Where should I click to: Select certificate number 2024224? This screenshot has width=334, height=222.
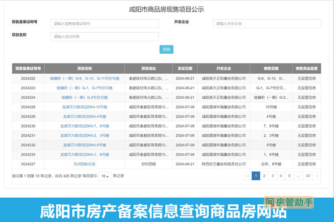[x=28, y=98]
